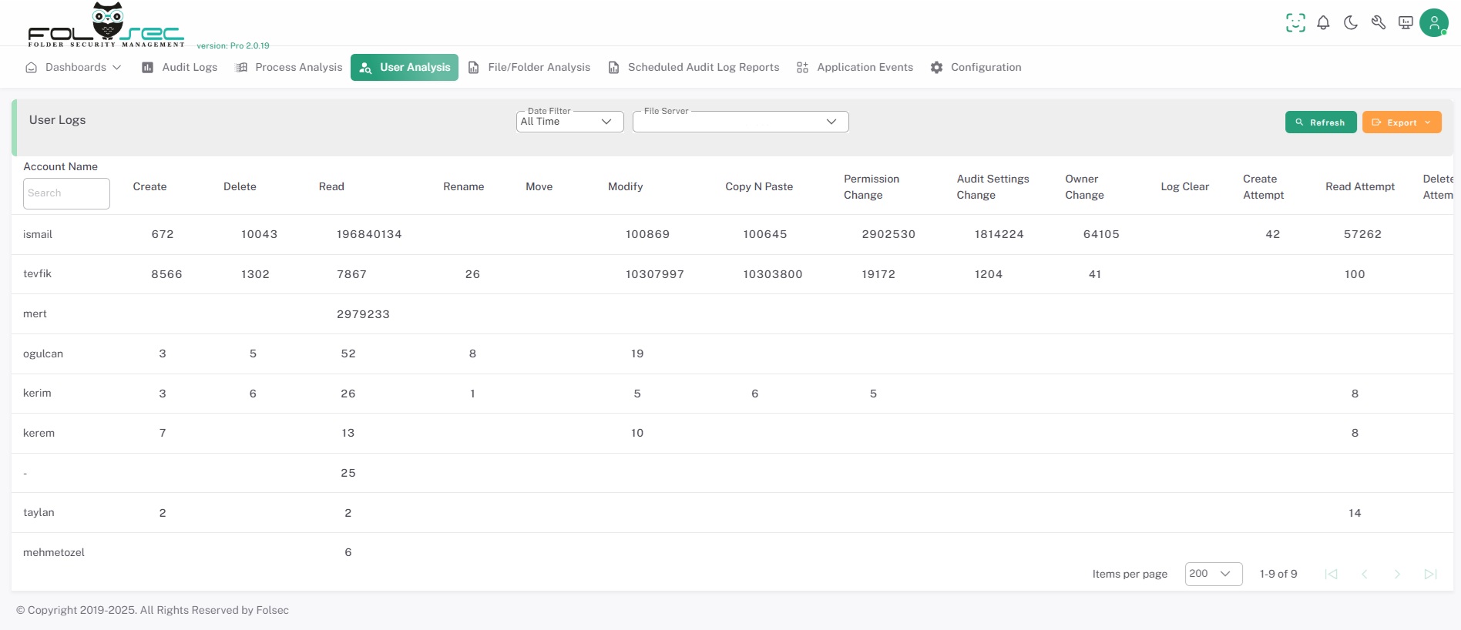Viewport: 1461px width, 630px height.
Task: Click the Account Name search field
Action: 66,193
